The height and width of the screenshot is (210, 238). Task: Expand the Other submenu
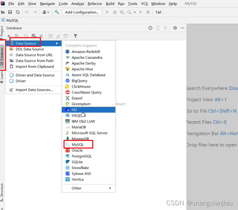tap(89, 188)
